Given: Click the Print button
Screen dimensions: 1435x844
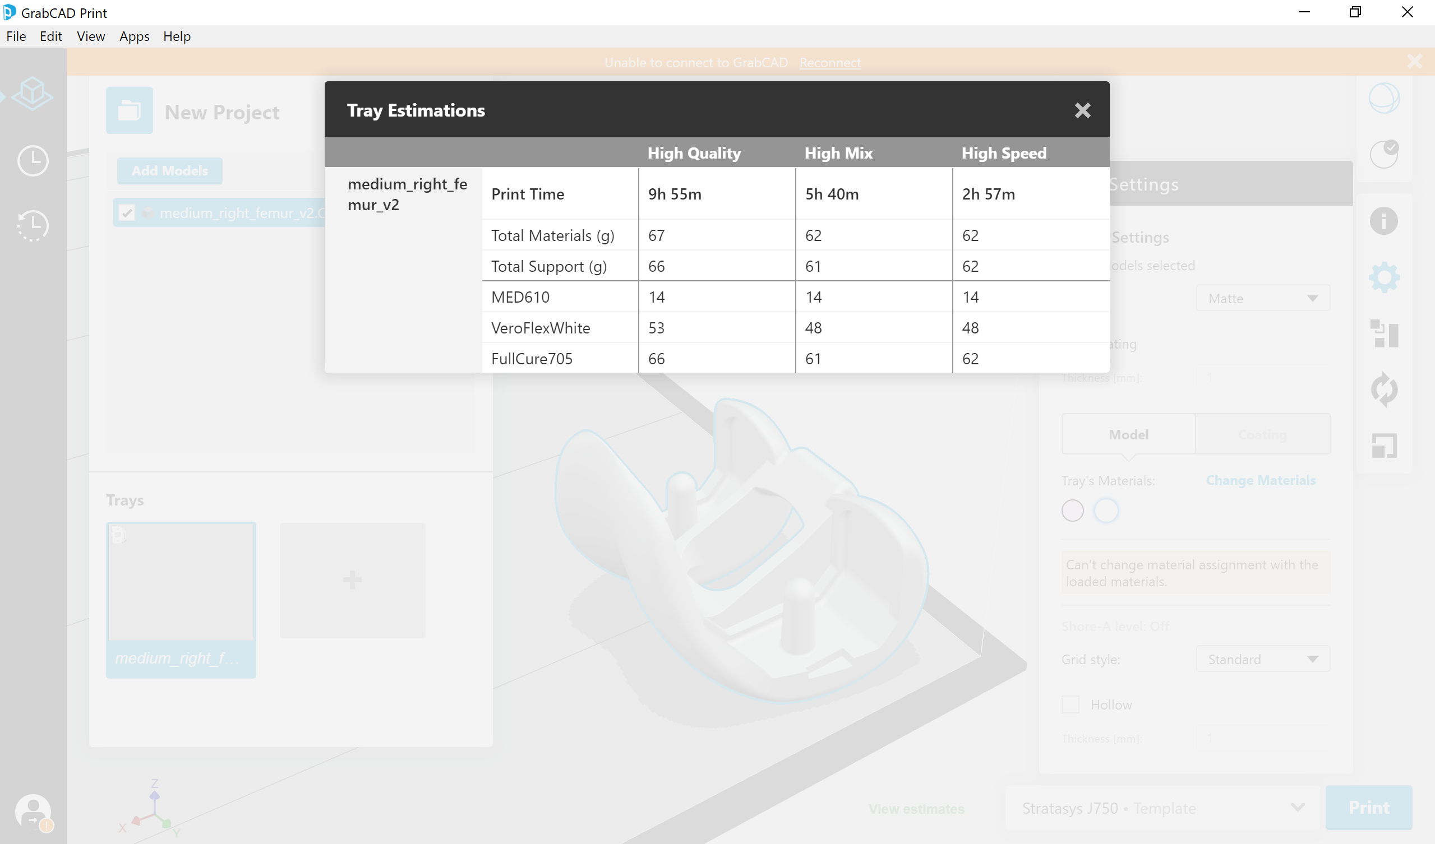Looking at the screenshot, I should pos(1369,808).
